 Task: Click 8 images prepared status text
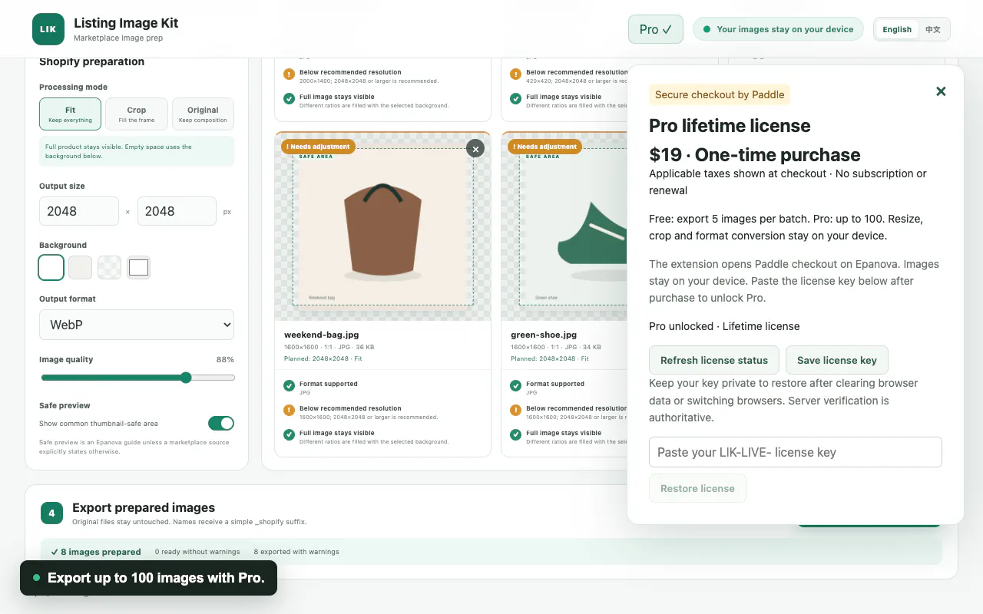tap(96, 552)
